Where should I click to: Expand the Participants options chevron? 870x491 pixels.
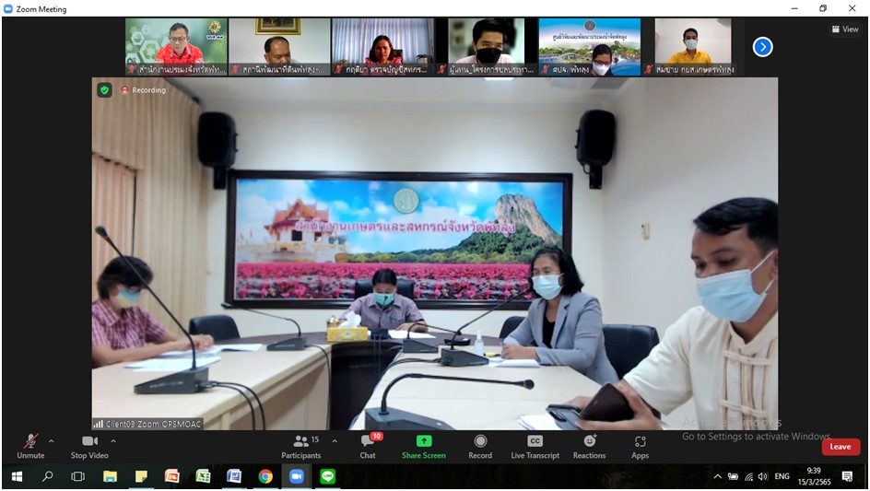coord(335,440)
